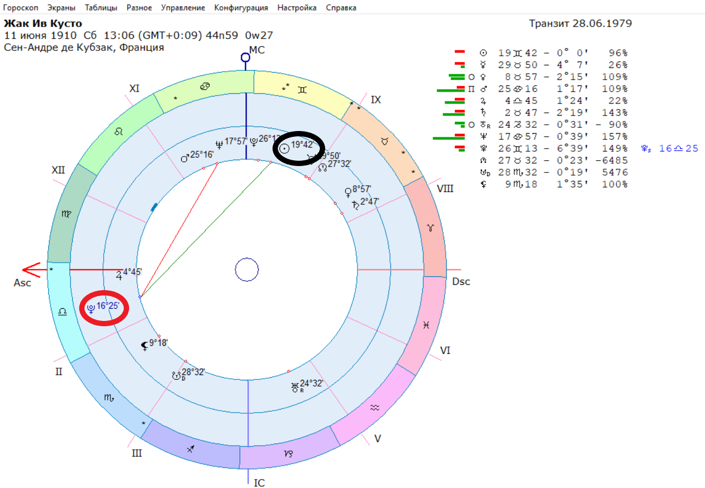
Task: Select the Lilith glyph at 9°18' in the chart
Action: pos(145,346)
